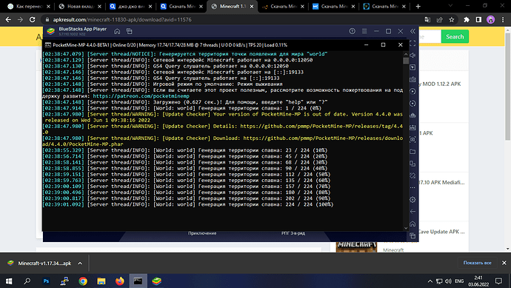This screenshot has width=511, height=288.
Task: Click the Chrome page vertical scrollbar thumb
Action: [508, 87]
